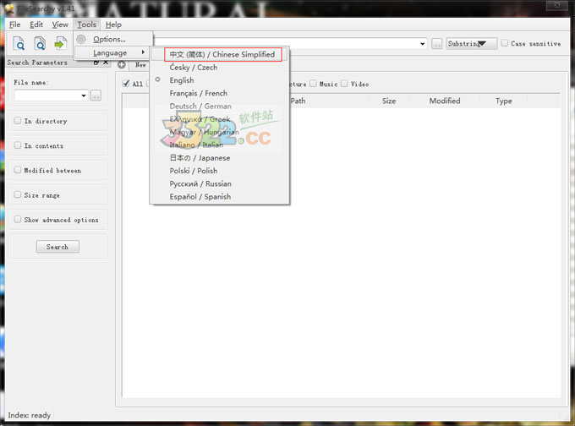Check the Size range option
The width and height of the screenshot is (575, 426).
pos(18,194)
